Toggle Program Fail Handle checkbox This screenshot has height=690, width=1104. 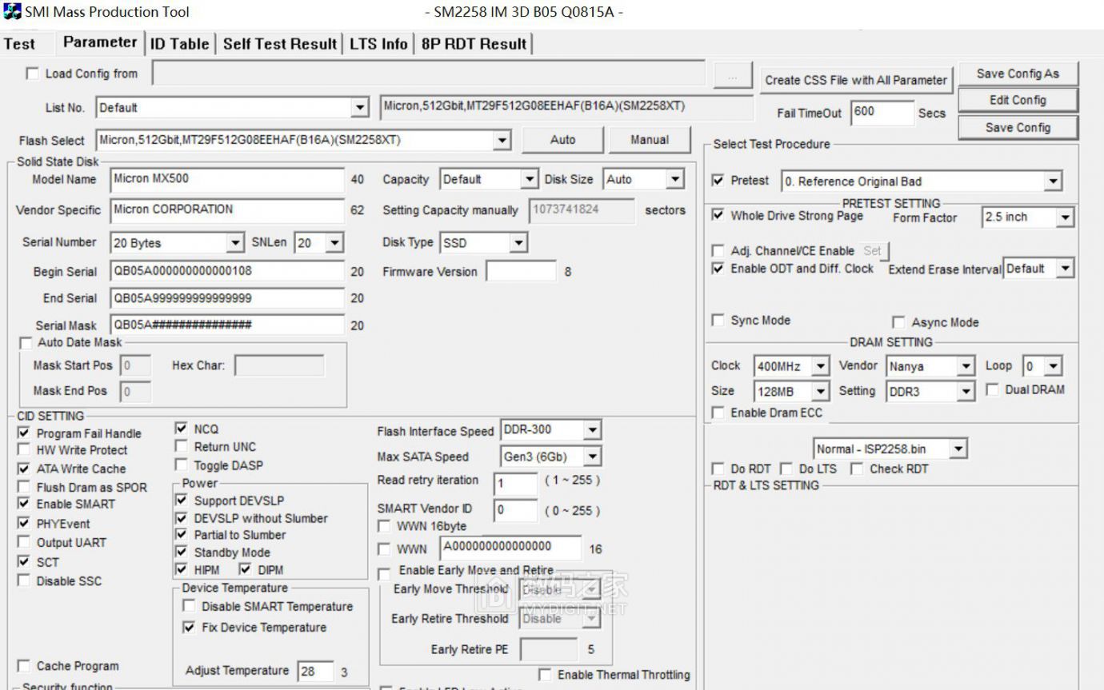click(x=24, y=433)
